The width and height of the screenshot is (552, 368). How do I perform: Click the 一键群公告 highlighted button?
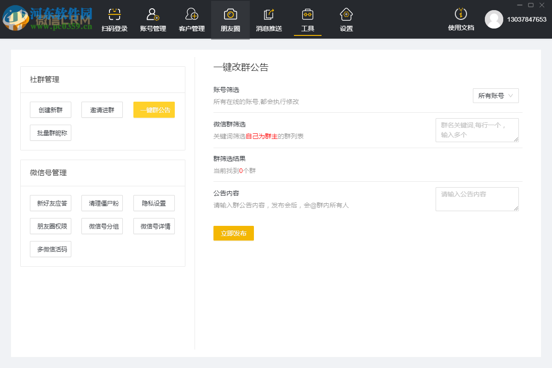(154, 109)
